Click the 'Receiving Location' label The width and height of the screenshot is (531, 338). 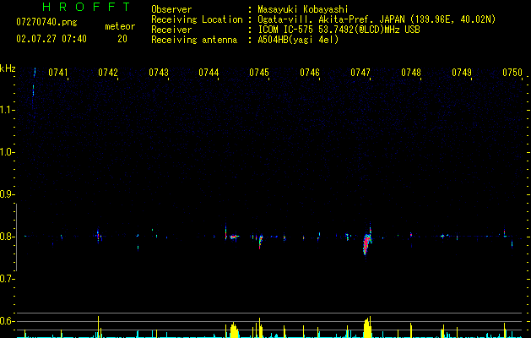coord(197,19)
